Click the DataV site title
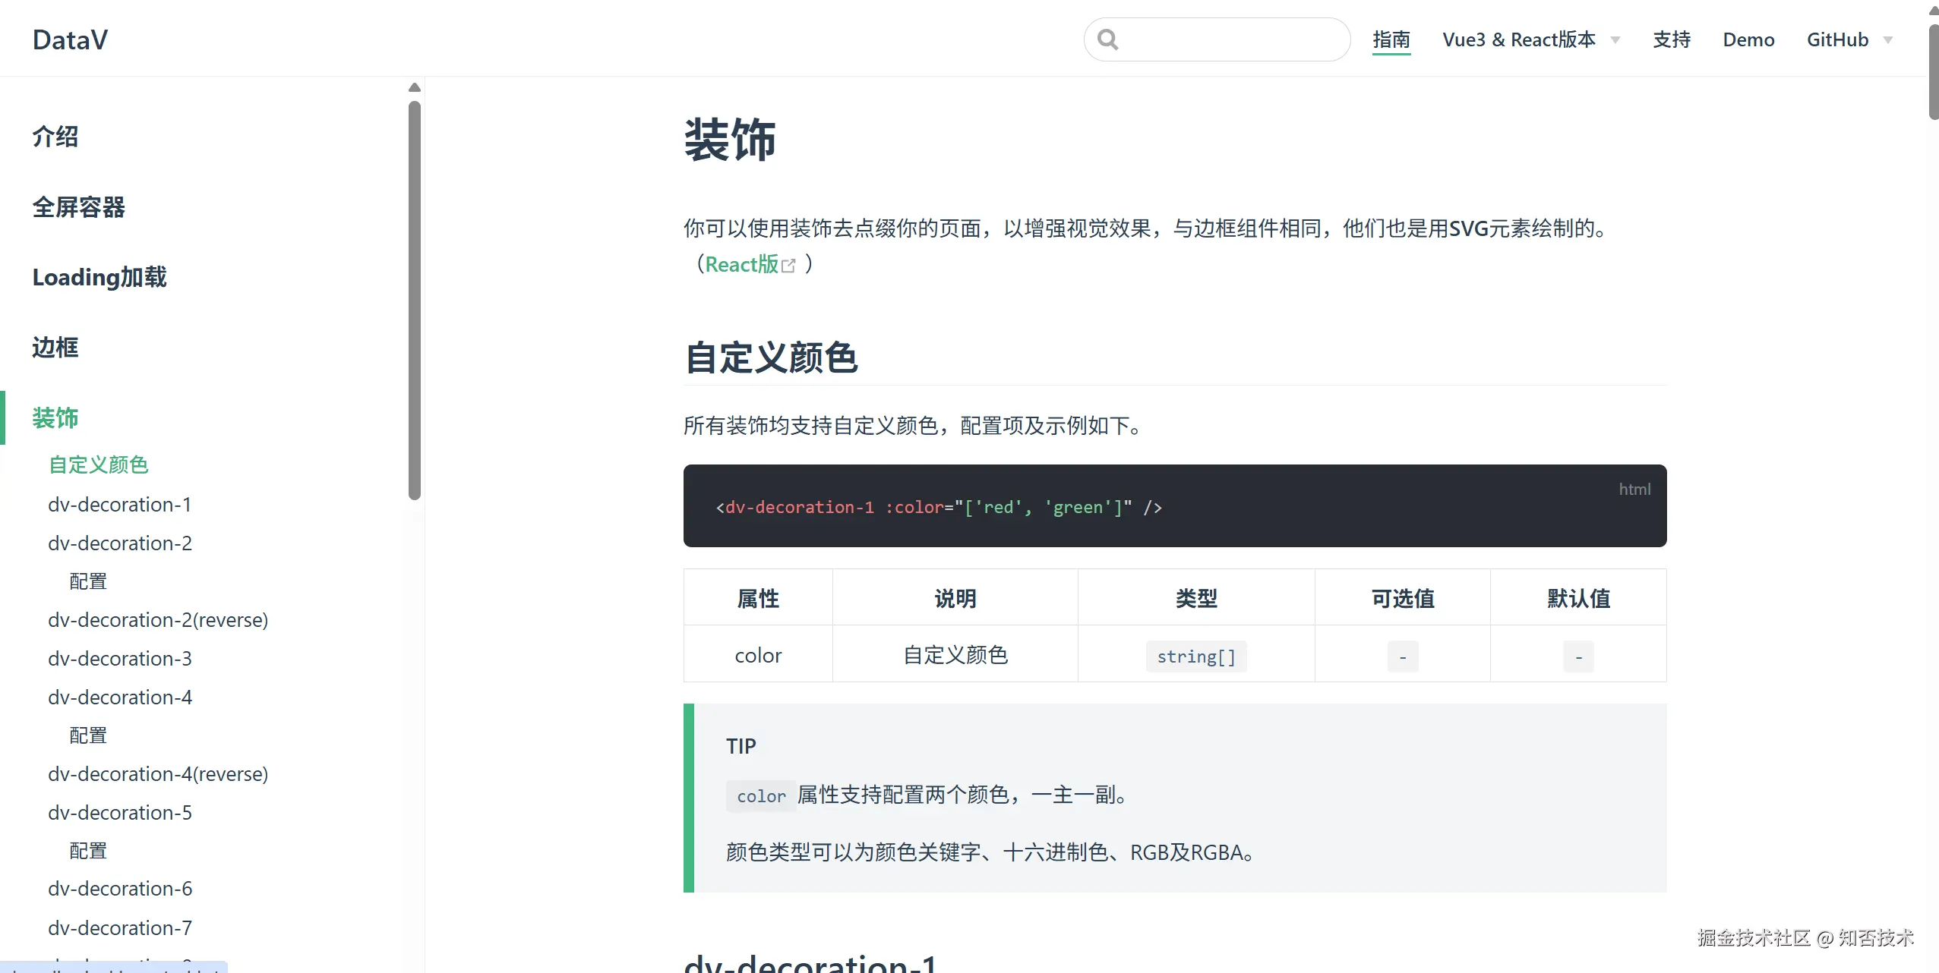 click(70, 39)
